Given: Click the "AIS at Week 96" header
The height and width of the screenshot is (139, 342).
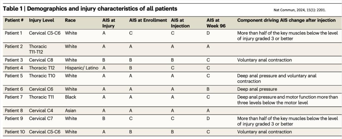Looking at the screenshot, I should pos(216,23).
